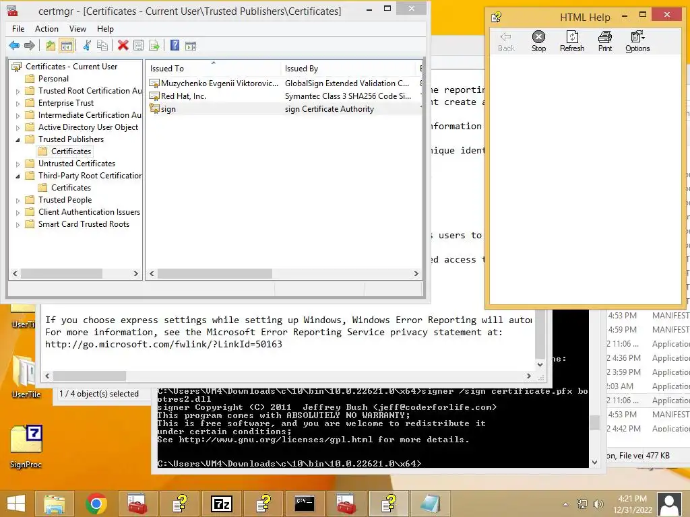This screenshot has height=517, width=690.
Task: Select Certificates under Third-Party Root Certification
Action: (x=71, y=188)
